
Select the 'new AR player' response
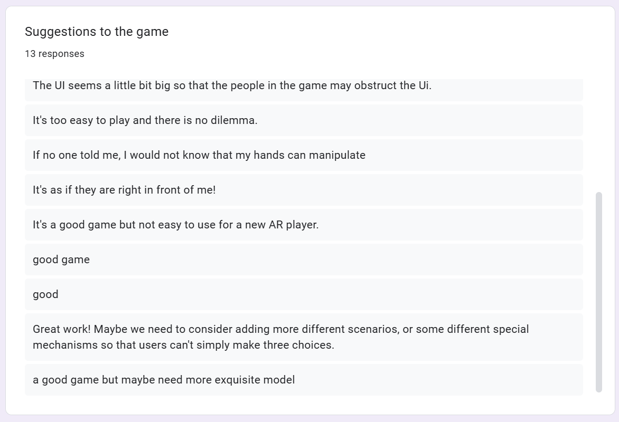click(304, 225)
